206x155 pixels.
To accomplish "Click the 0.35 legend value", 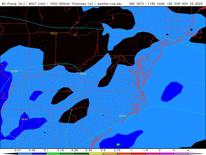I will pos(89,150).
